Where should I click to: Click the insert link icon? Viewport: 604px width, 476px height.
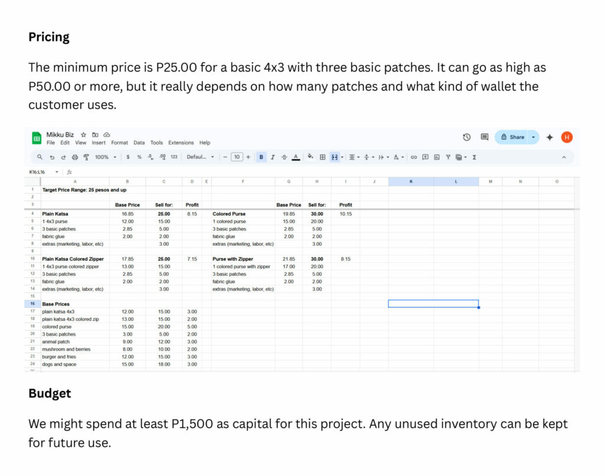pos(413,157)
